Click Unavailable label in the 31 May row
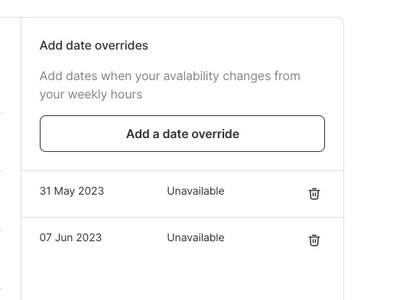 pyautogui.click(x=196, y=191)
